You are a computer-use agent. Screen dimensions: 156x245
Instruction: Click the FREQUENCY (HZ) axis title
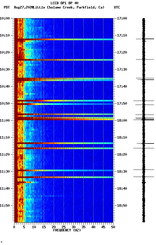tap(67, 231)
